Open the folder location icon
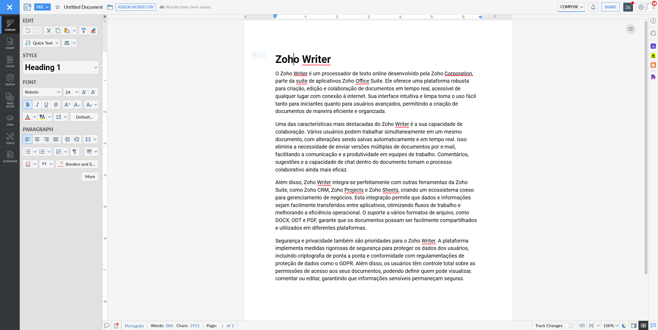This screenshot has width=658, height=330. click(110, 7)
